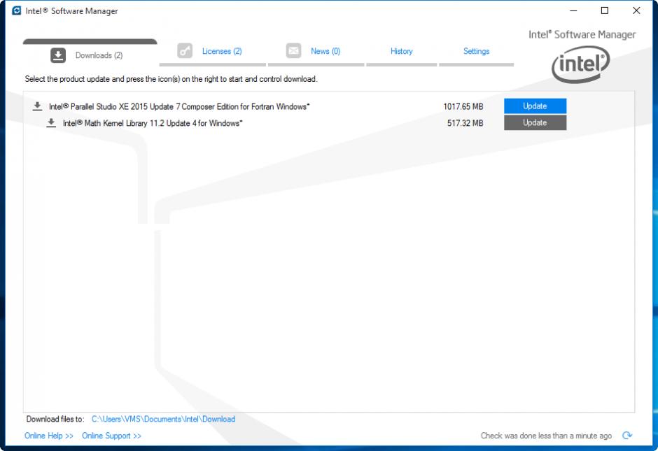
Task: Click the Downloads tab download icon
Action: click(58, 55)
